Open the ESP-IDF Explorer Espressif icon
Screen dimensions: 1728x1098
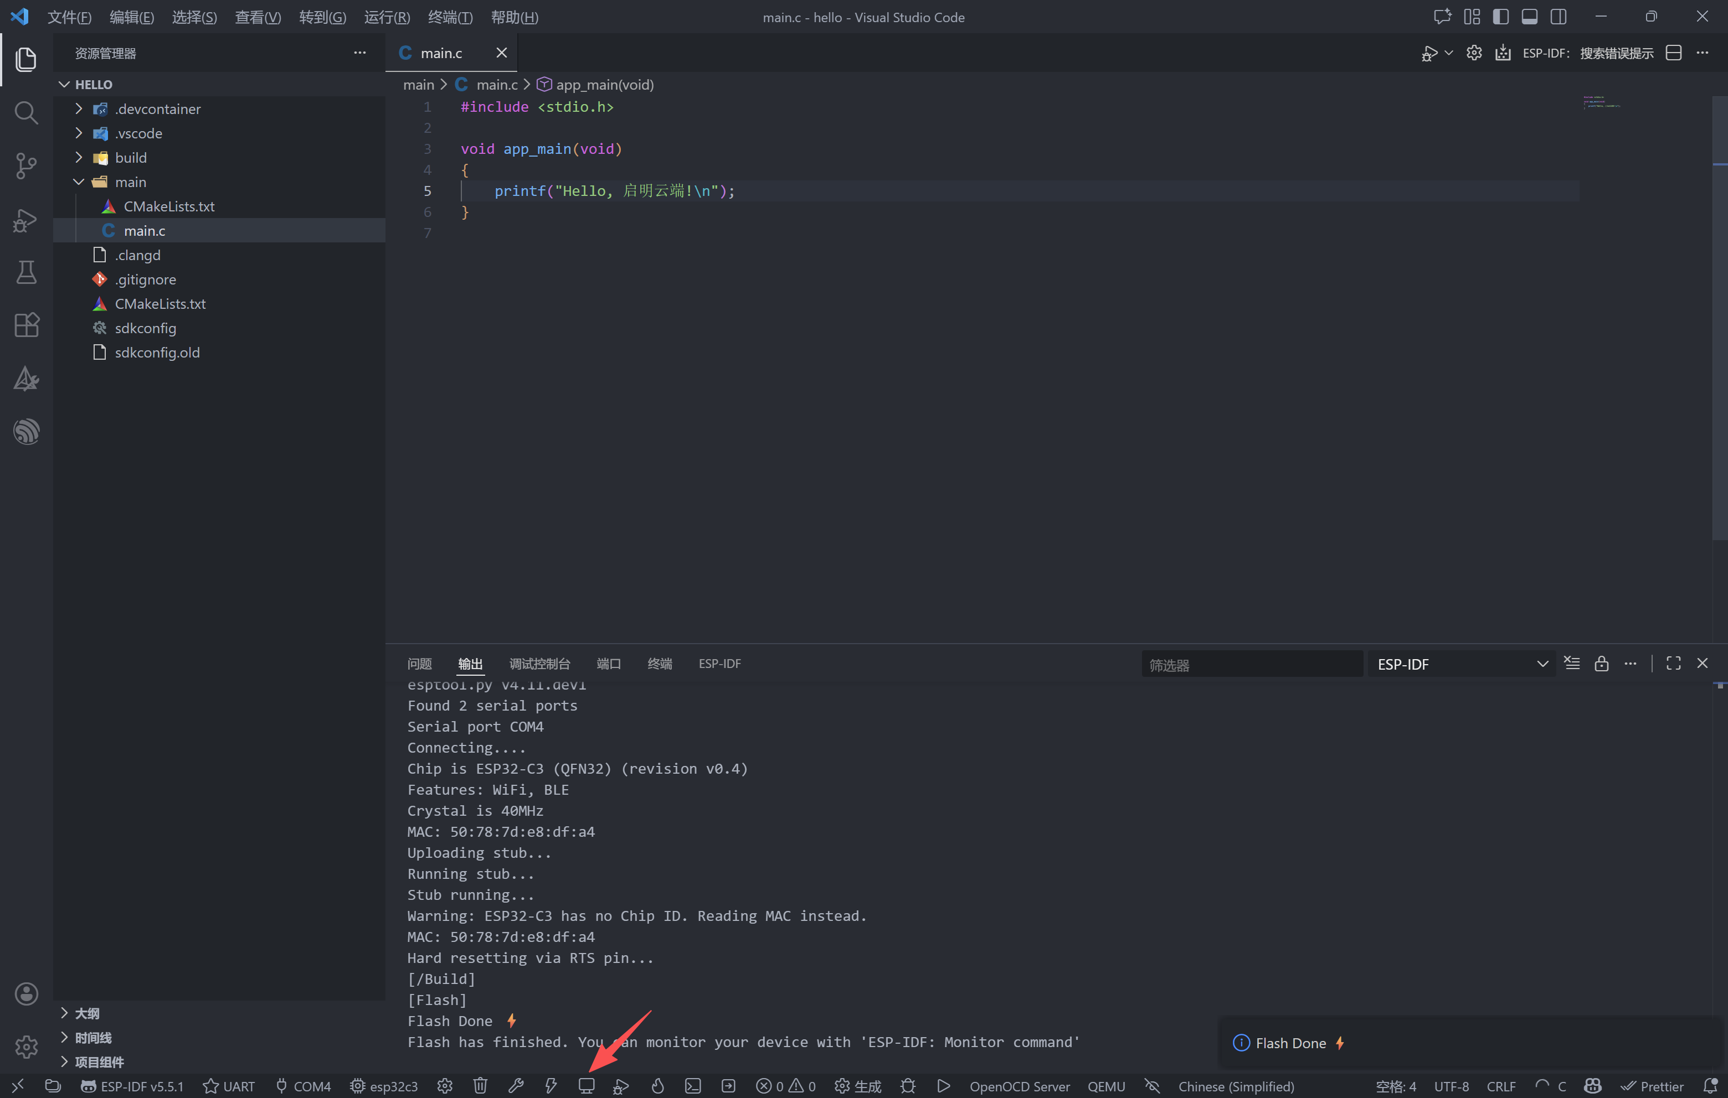pyautogui.click(x=26, y=432)
